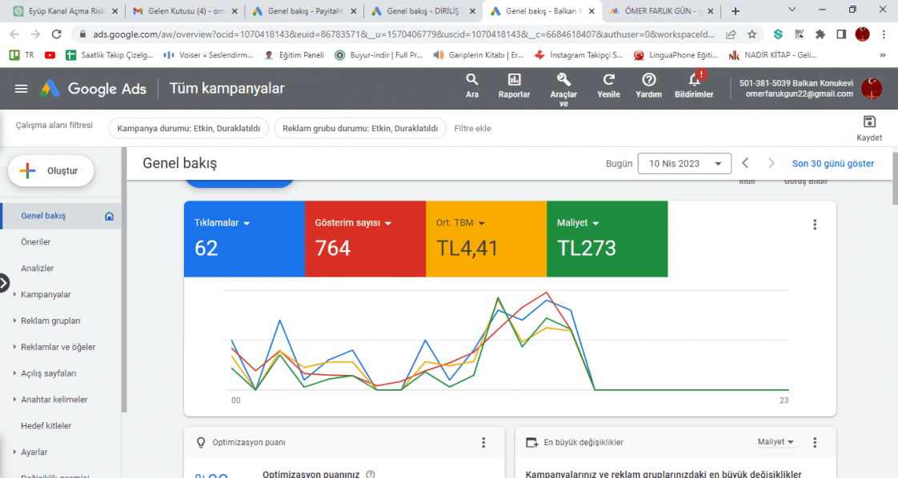Screen dimensions: 898x478
Task: Open Chrome extensions puzzle icon
Action: (x=820, y=34)
